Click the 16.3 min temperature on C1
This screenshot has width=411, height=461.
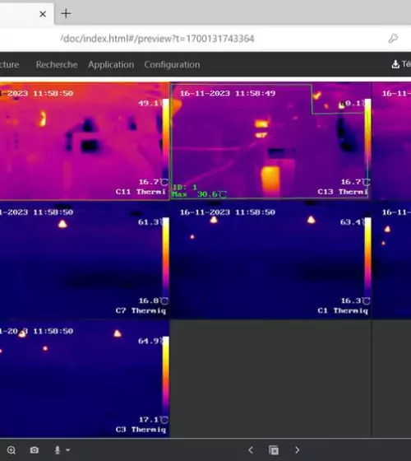355,300
